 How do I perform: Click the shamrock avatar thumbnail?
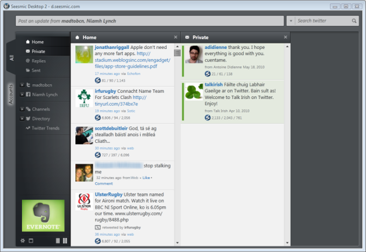tap(194, 92)
